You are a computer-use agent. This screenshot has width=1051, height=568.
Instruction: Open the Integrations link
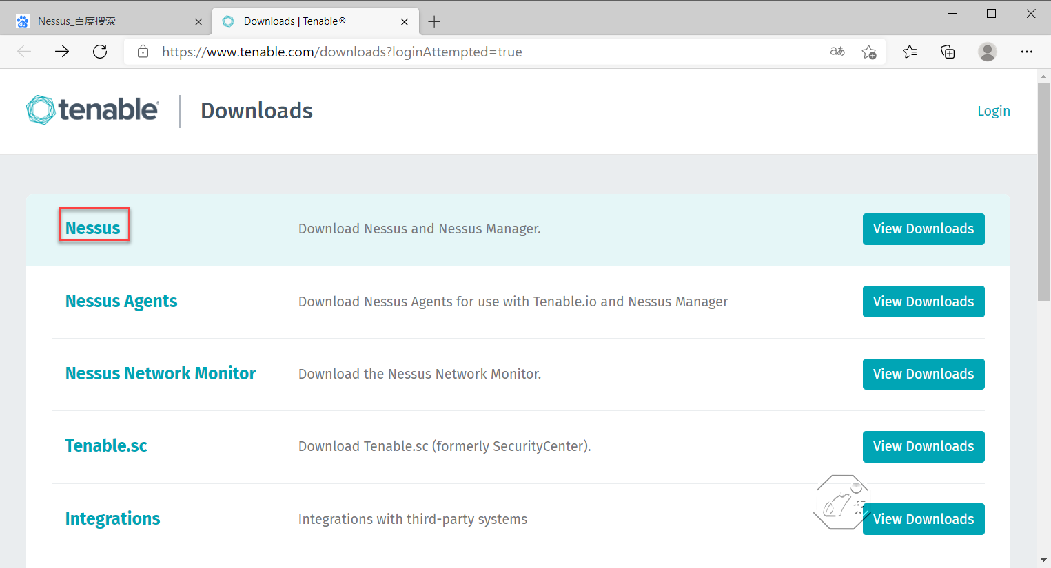coord(112,518)
